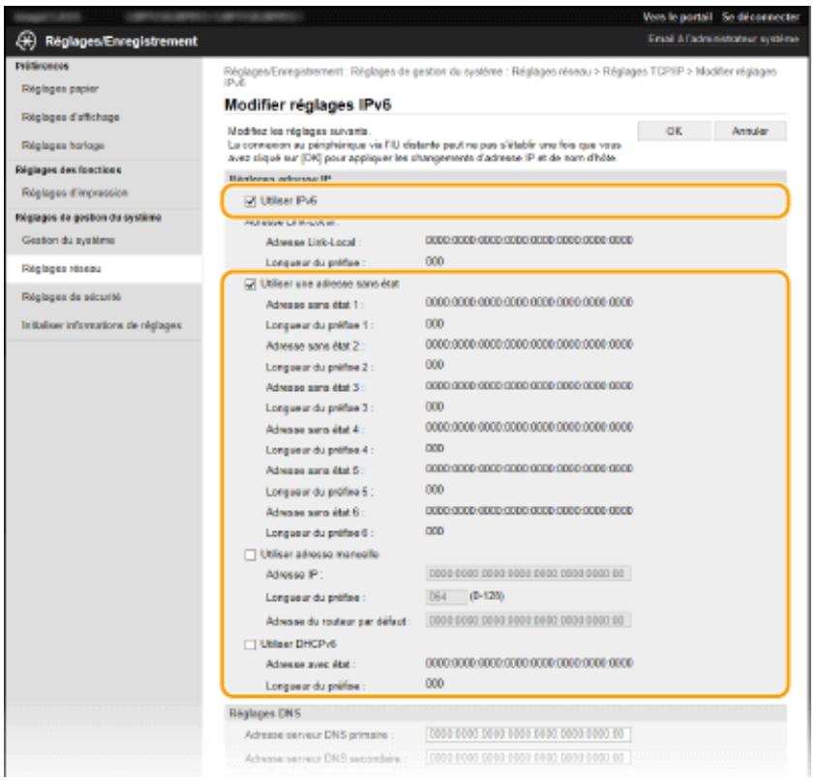Screen dimensions: 816x780
Task: Click Longueur du préfixe 6 label
Action: pyautogui.click(x=319, y=533)
